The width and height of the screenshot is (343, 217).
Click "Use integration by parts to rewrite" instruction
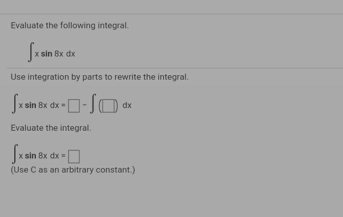[100, 77]
